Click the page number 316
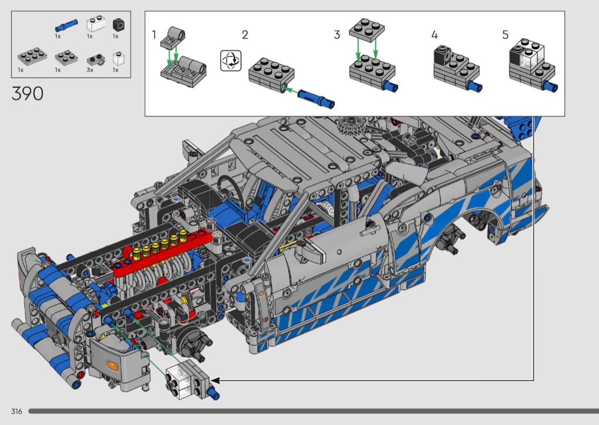 16,411
